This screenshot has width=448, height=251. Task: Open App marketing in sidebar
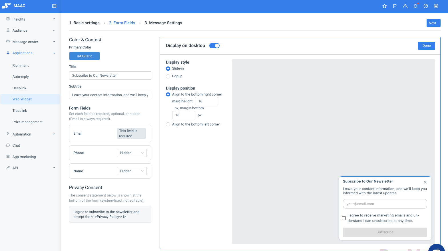(x=24, y=157)
